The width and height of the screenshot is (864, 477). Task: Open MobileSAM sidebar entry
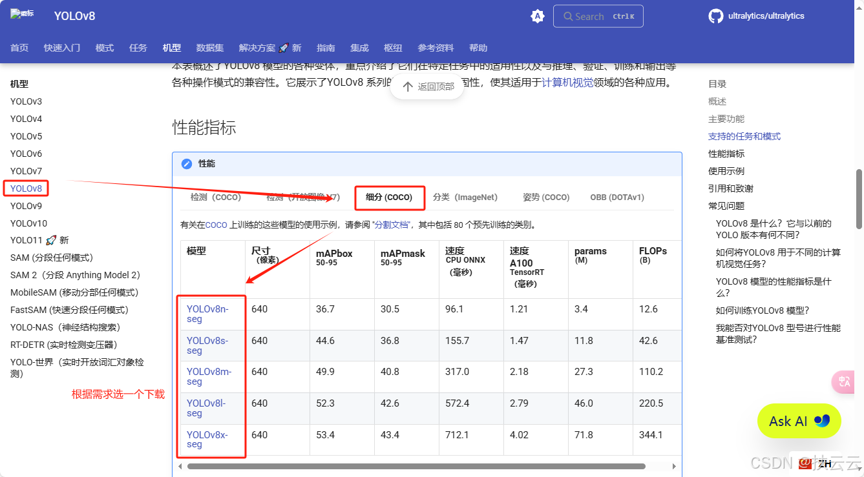click(74, 292)
